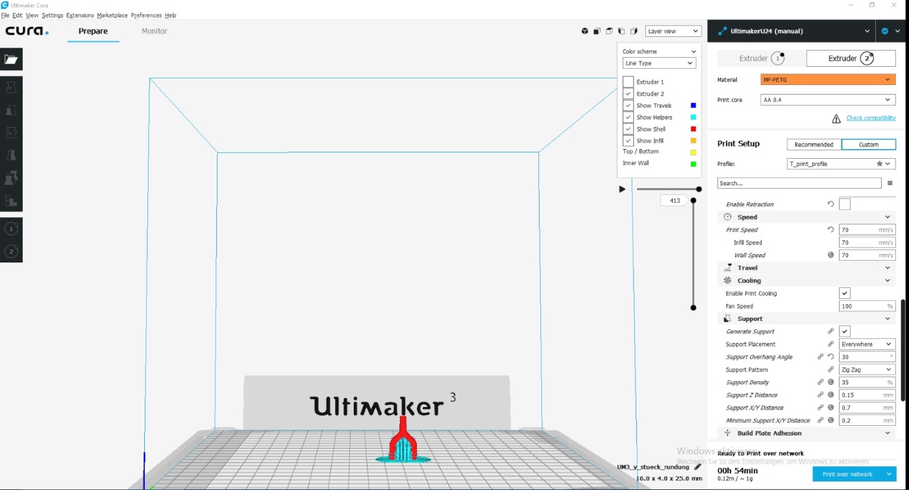Open Support Placement Everywhere dropdown
The height and width of the screenshot is (490, 909).
(867, 344)
